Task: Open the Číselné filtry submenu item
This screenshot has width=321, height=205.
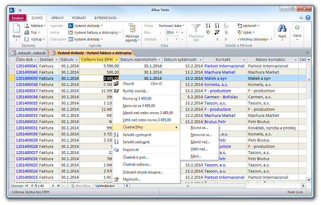Action: click(x=146, y=127)
